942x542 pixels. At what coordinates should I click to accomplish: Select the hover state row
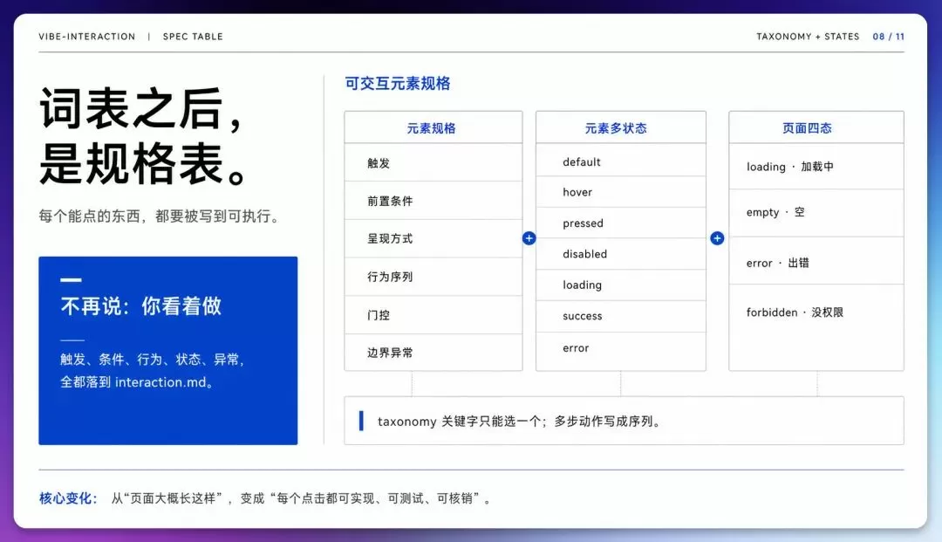point(621,192)
